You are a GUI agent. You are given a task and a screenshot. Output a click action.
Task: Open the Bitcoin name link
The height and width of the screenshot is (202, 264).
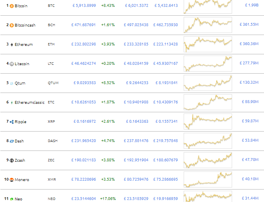click(x=21, y=6)
